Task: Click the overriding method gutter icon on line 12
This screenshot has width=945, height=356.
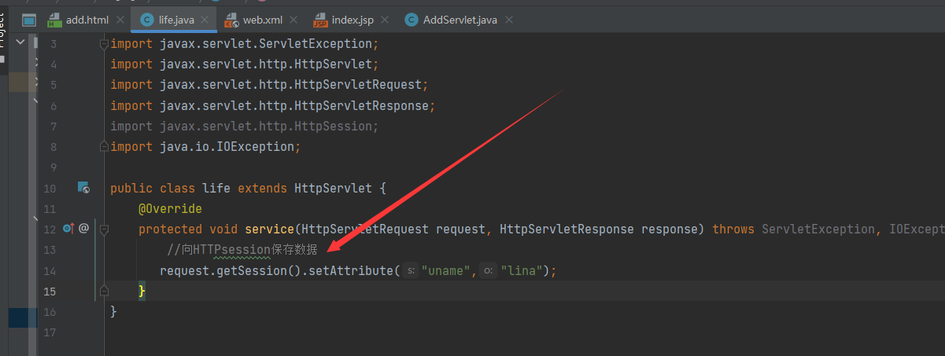Action: coord(68,229)
